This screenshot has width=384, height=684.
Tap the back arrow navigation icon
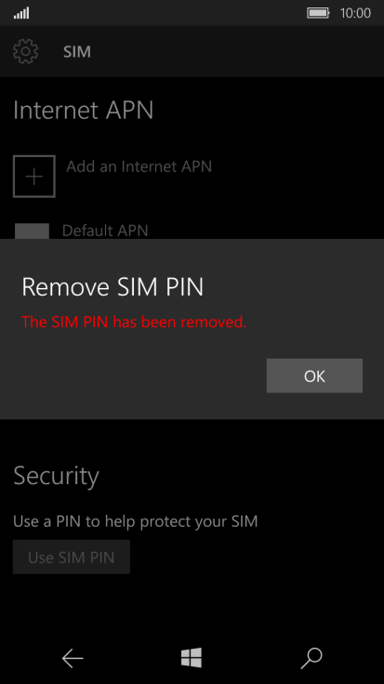click(x=73, y=658)
